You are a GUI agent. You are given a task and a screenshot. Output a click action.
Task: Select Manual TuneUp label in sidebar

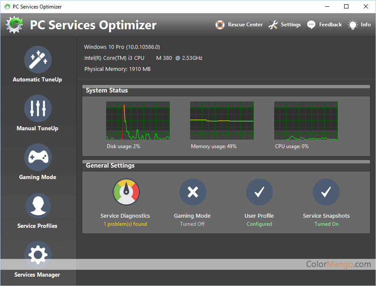click(37, 129)
